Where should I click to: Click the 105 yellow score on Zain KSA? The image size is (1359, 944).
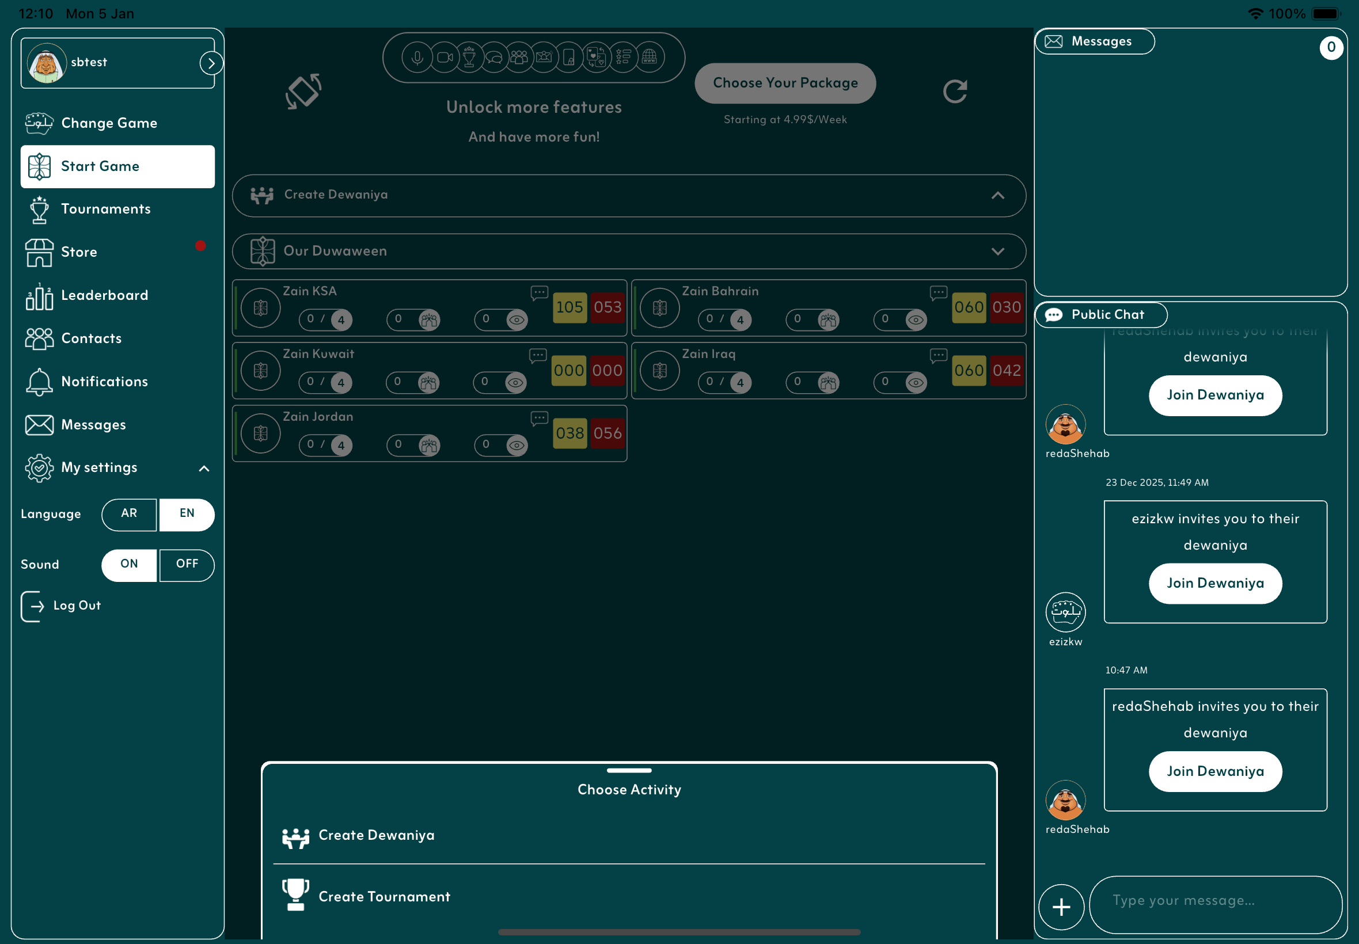569,307
